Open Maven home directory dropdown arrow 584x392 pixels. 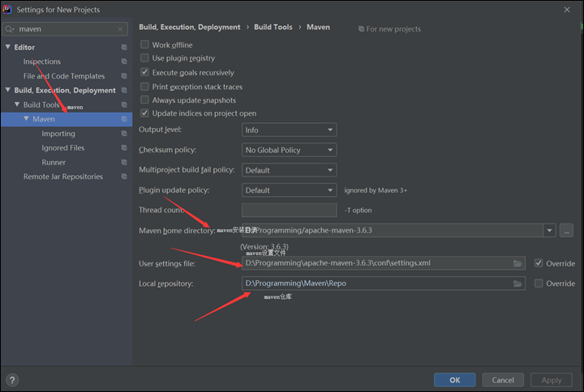click(549, 231)
